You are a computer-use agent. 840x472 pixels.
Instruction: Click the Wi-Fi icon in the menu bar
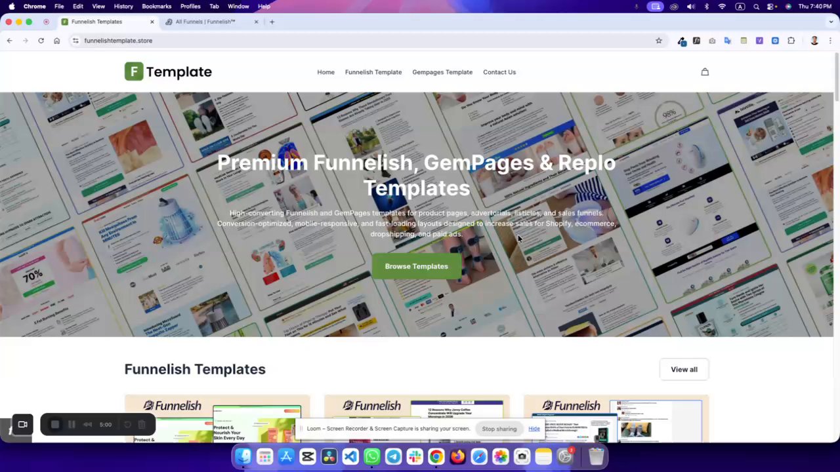(x=723, y=7)
